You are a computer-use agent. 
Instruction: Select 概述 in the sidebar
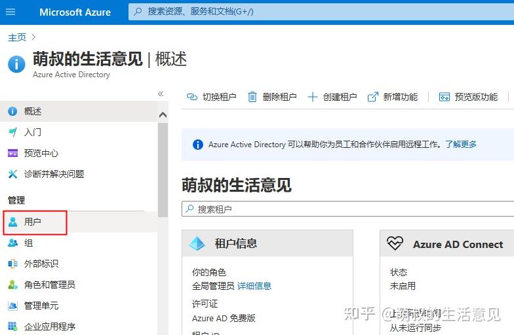(x=79, y=111)
